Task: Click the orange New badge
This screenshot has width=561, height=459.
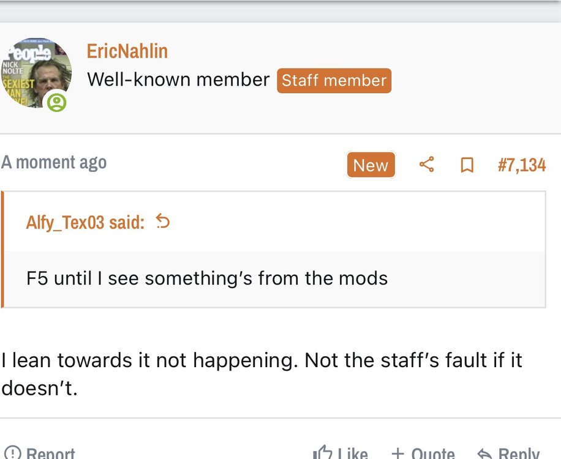Action: 371,165
